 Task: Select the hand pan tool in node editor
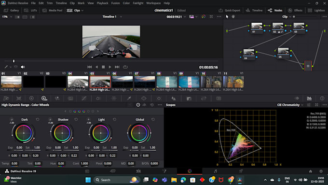[x=233, y=16]
